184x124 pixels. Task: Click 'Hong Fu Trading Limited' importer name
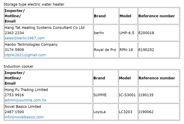click(26, 90)
